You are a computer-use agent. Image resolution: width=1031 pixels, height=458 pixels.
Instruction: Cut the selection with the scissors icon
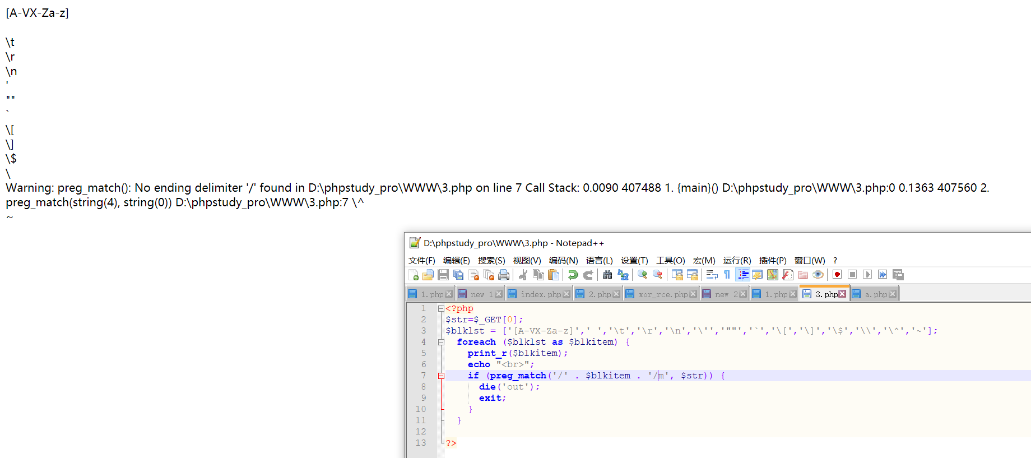pyautogui.click(x=523, y=275)
